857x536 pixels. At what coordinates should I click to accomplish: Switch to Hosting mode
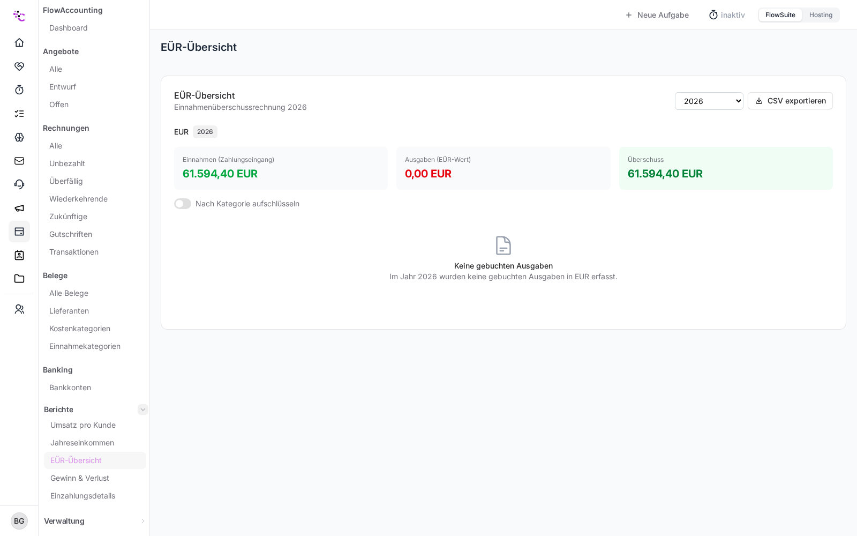821,15
